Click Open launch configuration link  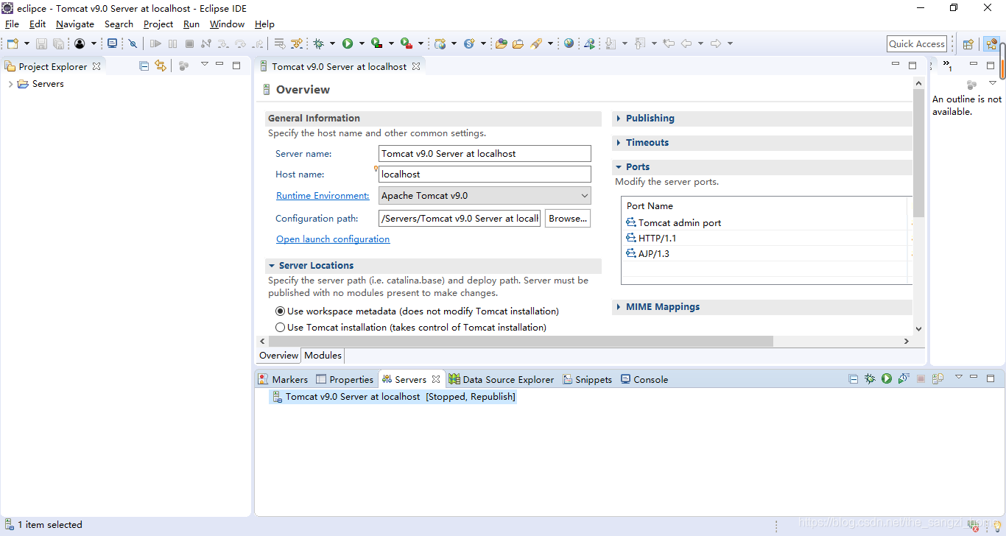(x=333, y=239)
